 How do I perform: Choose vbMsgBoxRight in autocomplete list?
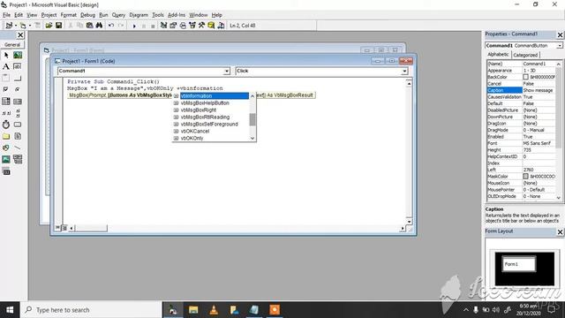[x=211, y=110]
